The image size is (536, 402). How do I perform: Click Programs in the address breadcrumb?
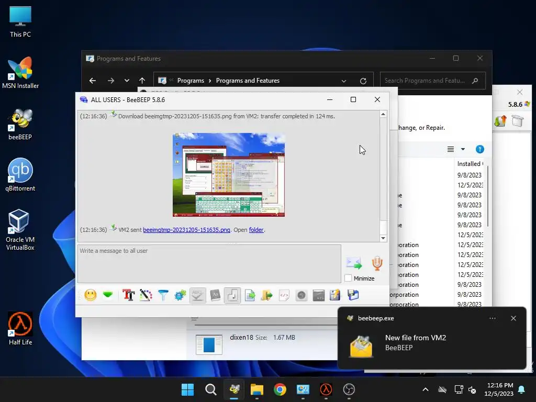(x=191, y=81)
